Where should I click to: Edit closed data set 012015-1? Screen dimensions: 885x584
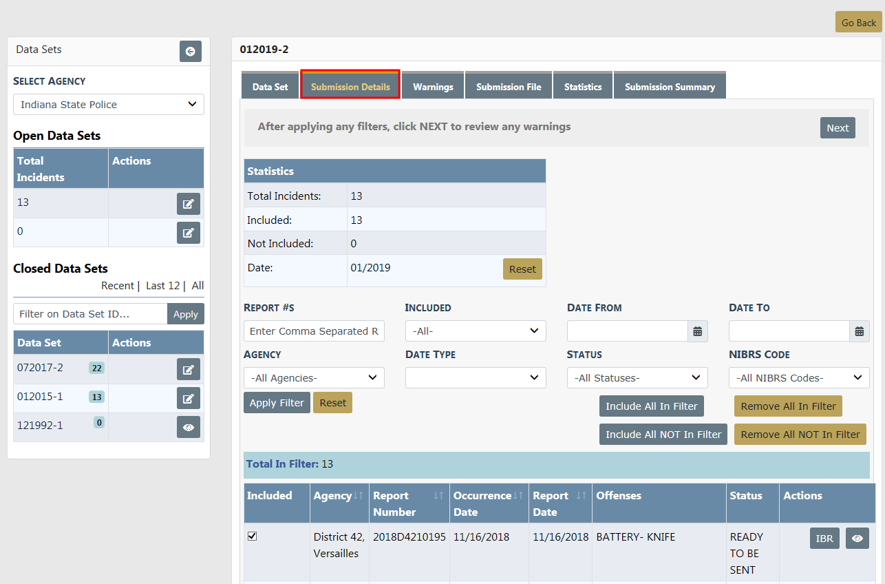[188, 398]
